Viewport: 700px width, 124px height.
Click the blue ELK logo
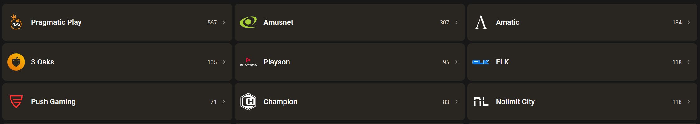pos(481,62)
